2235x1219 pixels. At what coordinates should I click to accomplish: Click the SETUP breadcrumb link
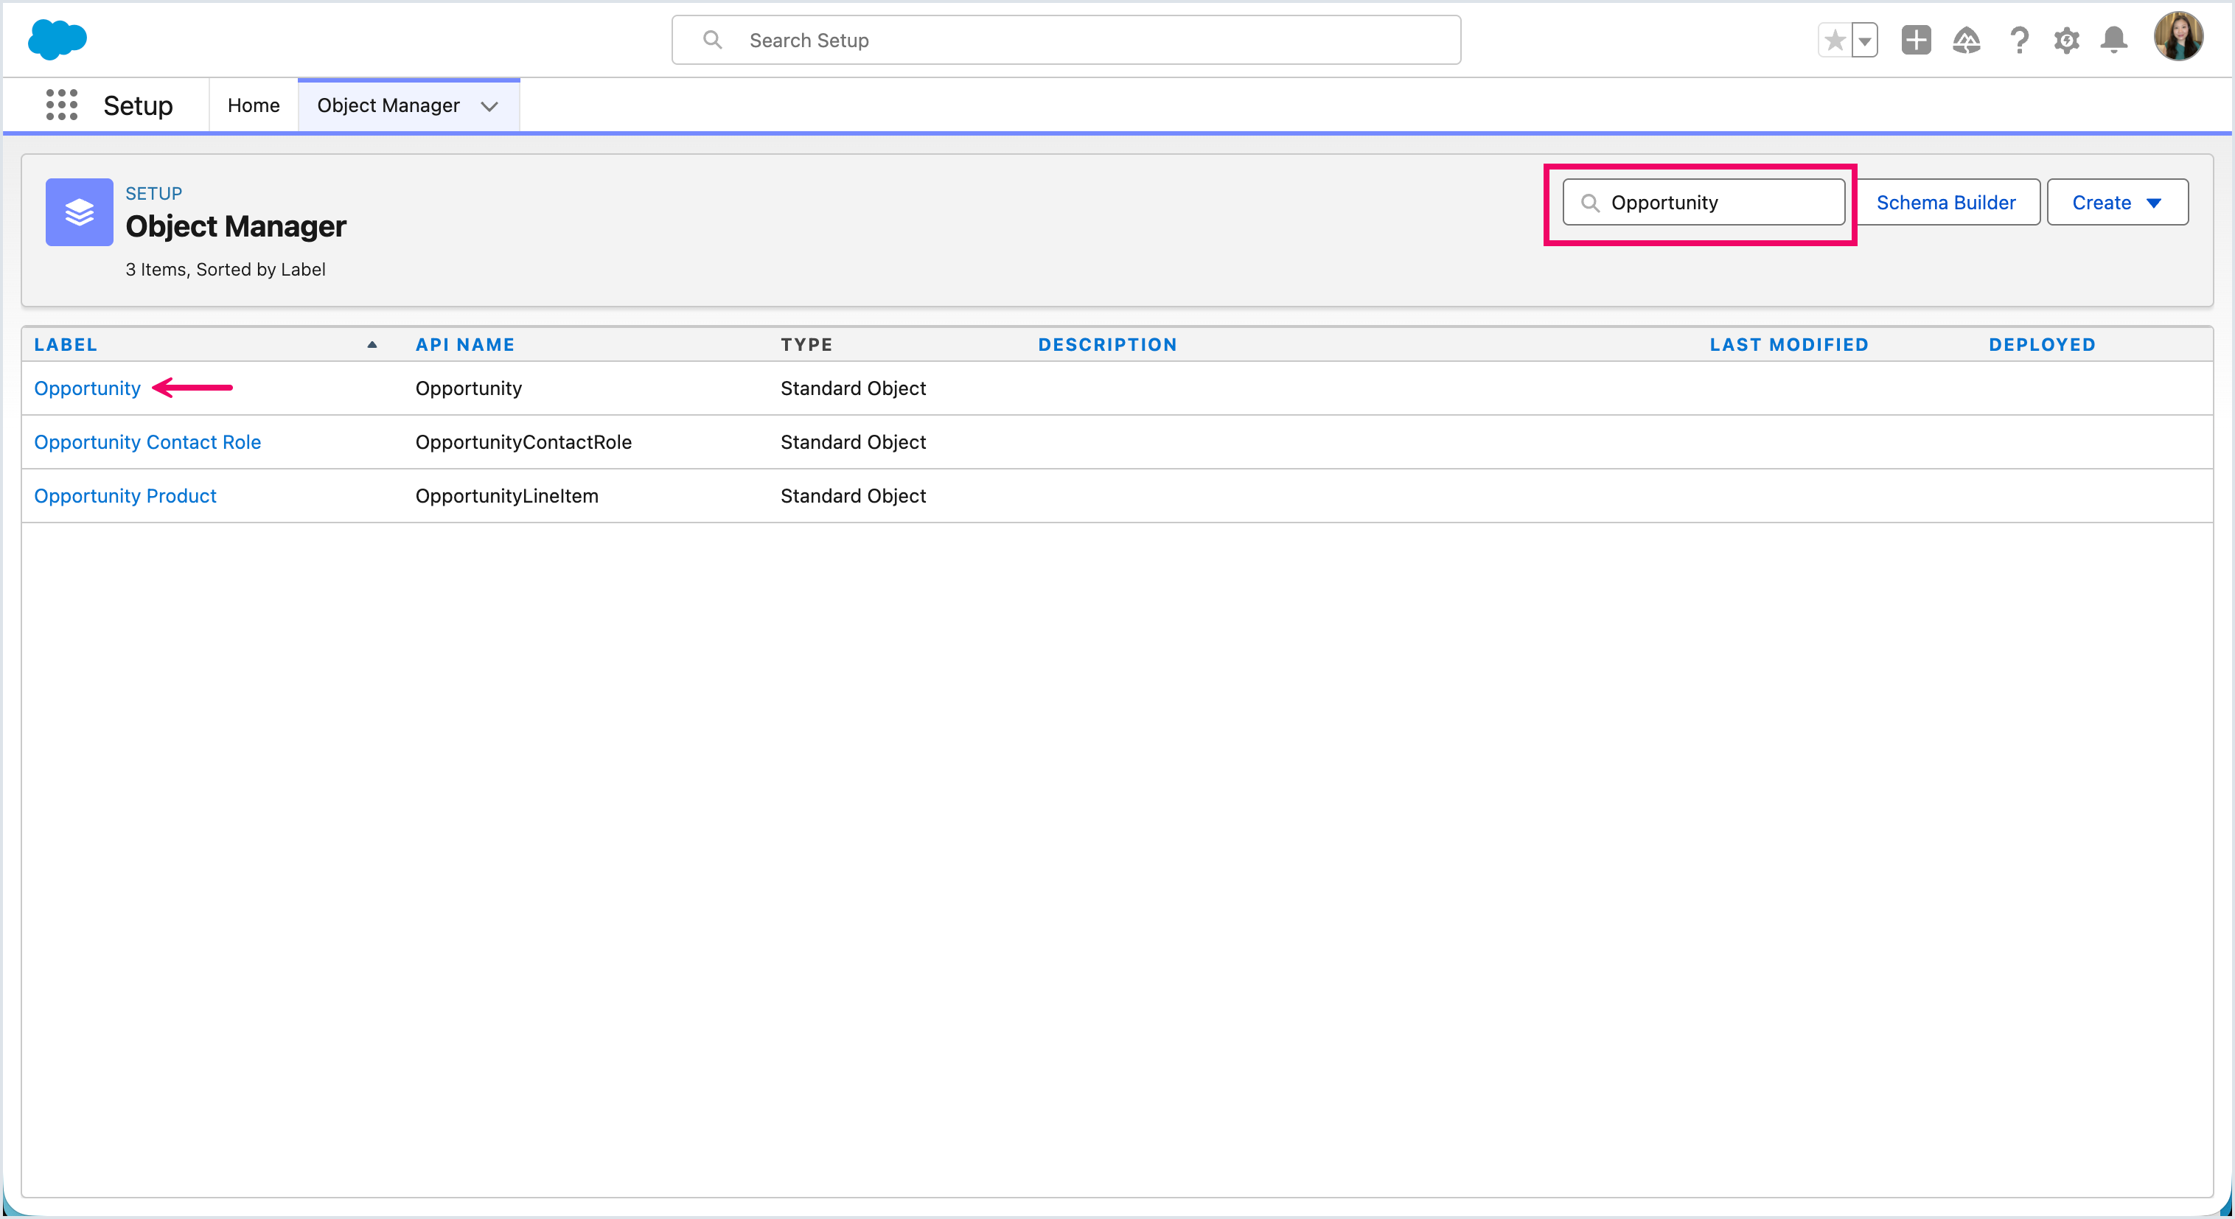pyautogui.click(x=153, y=194)
